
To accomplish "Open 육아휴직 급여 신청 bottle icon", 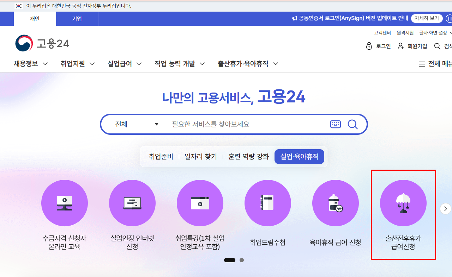I will [x=336, y=203].
